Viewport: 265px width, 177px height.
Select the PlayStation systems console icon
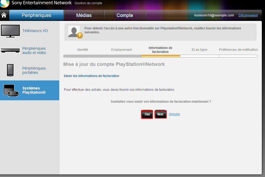click(11, 90)
